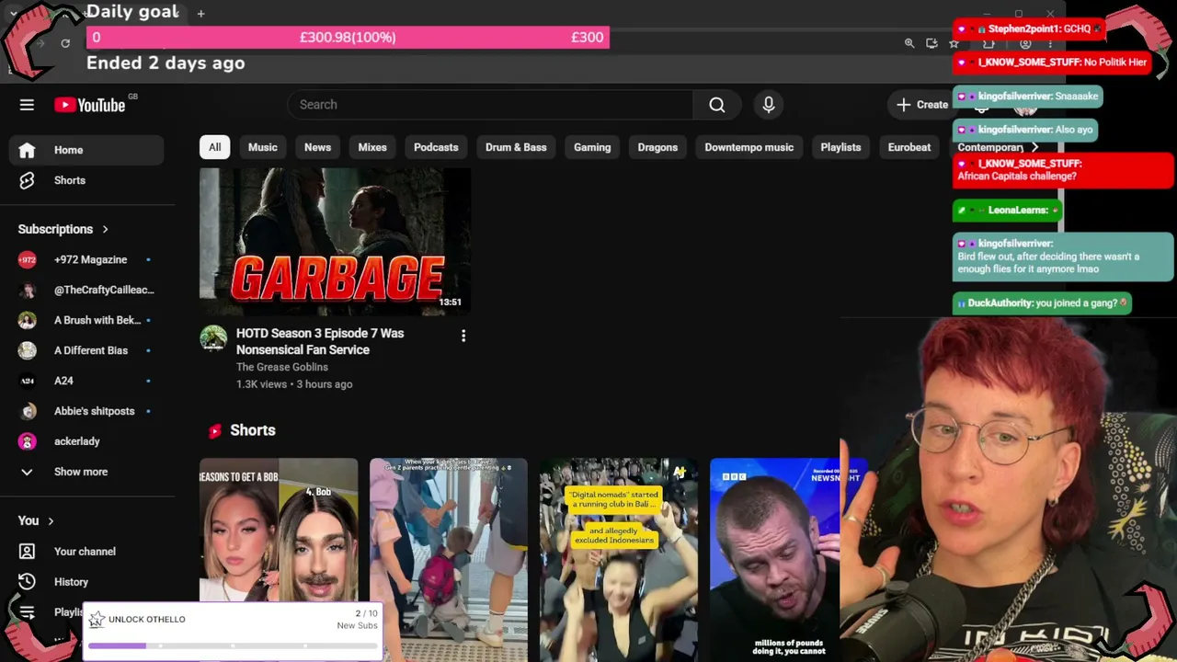Open the YouTube guide hamburger menu
Image resolution: width=1177 pixels, height=662 pixels.
27,105
